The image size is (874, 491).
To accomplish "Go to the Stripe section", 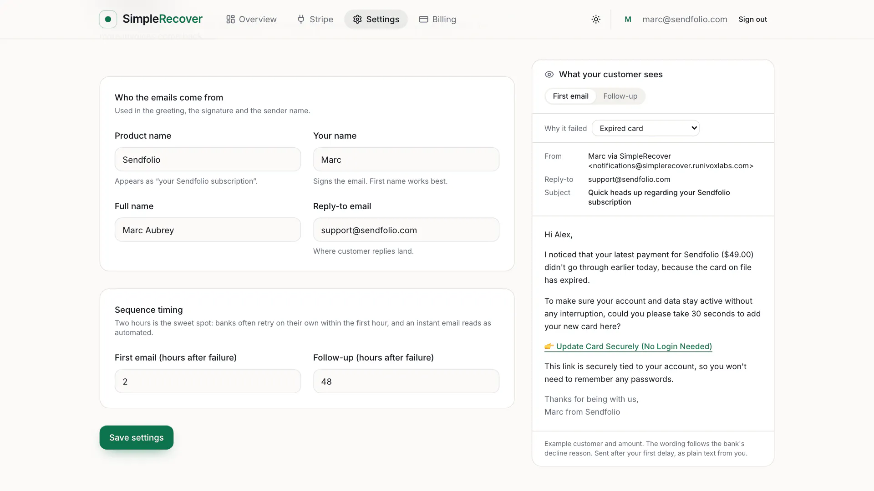I will [x=315, y=19].
